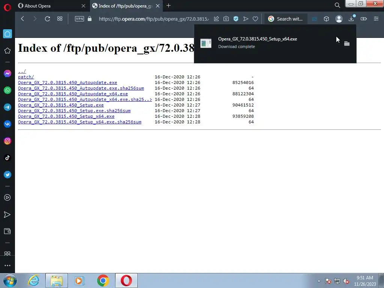Open Windows Explorer from taskbar

pyautogui.click(x=57, y=280)
